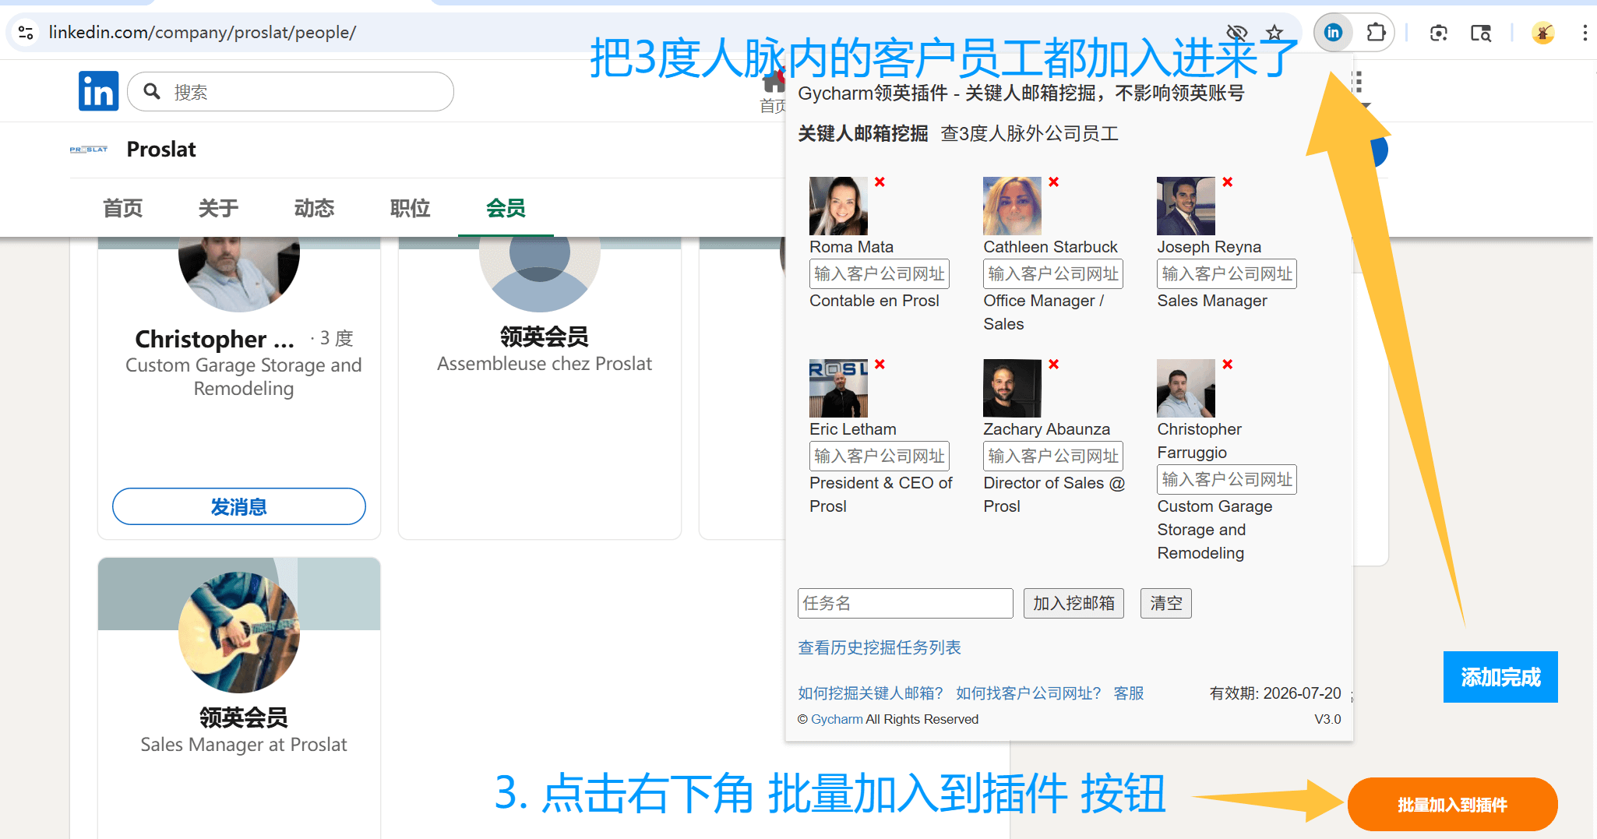Image resolution: width=1597 pixels, height=839 pixels.
Task: Click company website field under Christopher Farruggio
Action: coord(1227,479)
